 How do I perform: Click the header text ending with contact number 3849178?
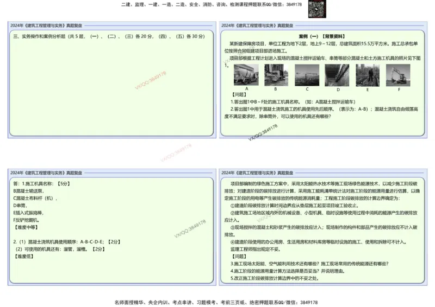pos(212,4)
